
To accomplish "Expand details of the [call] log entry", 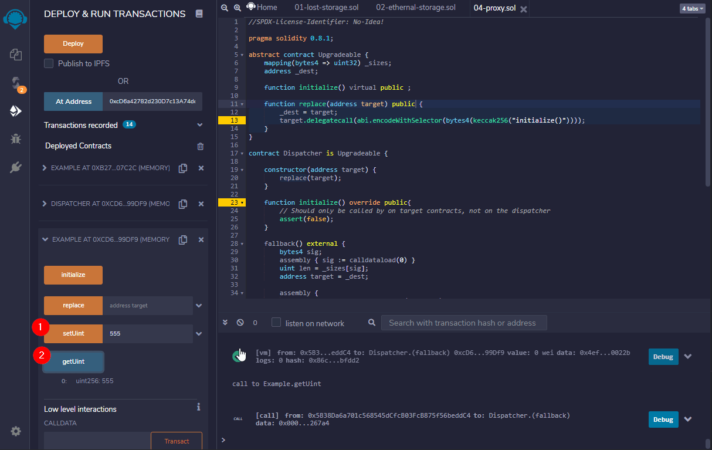I will (688, 419).
